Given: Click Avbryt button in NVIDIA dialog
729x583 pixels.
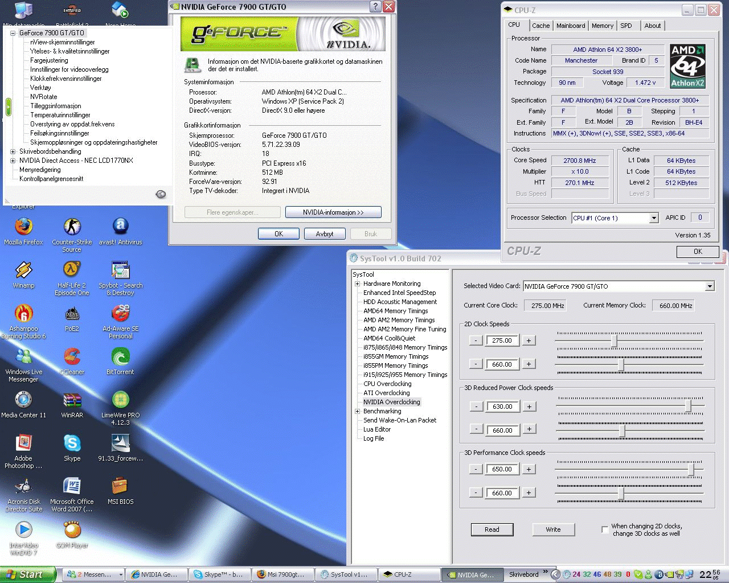Looking at the screenshot, I should point(325,233).
